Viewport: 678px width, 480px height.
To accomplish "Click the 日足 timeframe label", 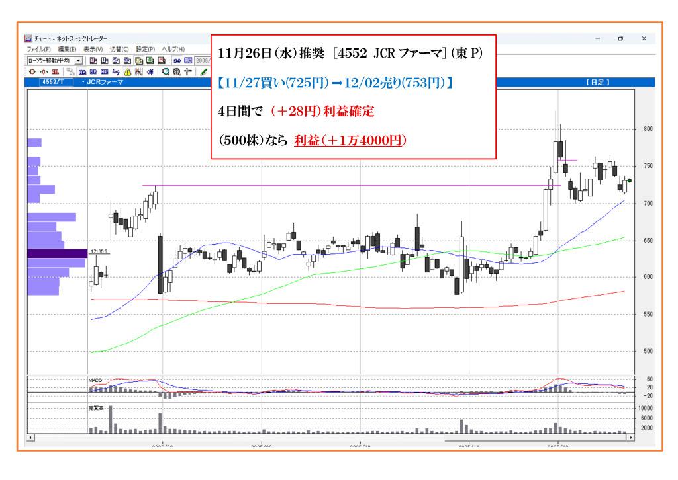I will 597,82.
